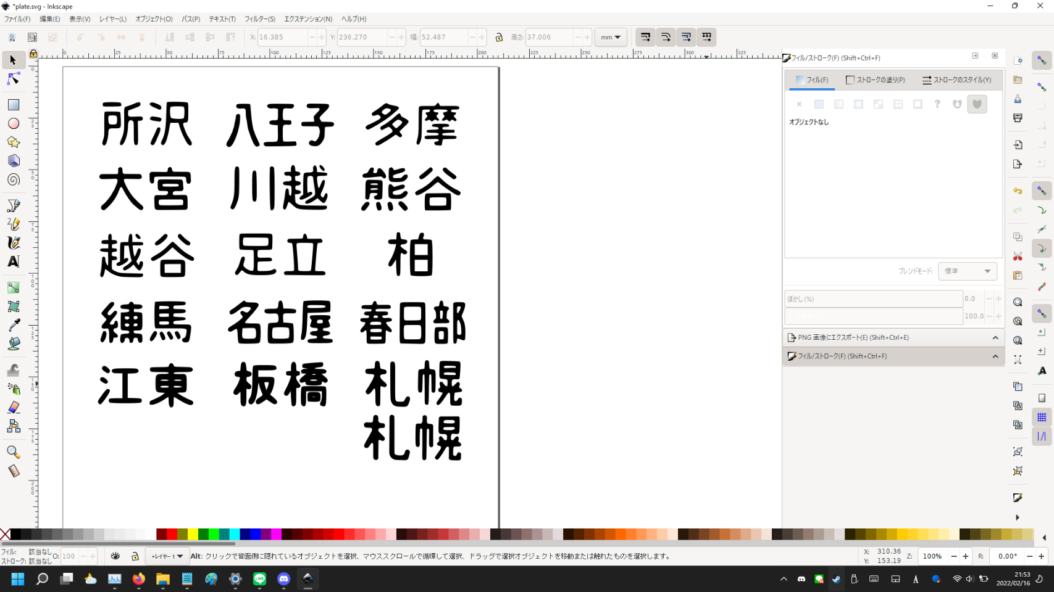This screenshot has width=1054, height=592.
Task: Toggle the width/height ratio lock
Action: [499, 38]
